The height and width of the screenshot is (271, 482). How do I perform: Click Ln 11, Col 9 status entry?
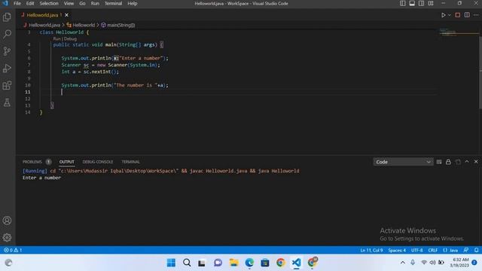point(371,250)
